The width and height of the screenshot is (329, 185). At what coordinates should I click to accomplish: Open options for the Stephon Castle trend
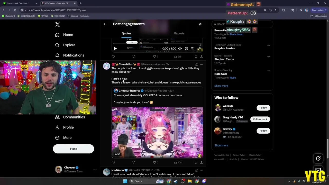click(x=269, y=56)
